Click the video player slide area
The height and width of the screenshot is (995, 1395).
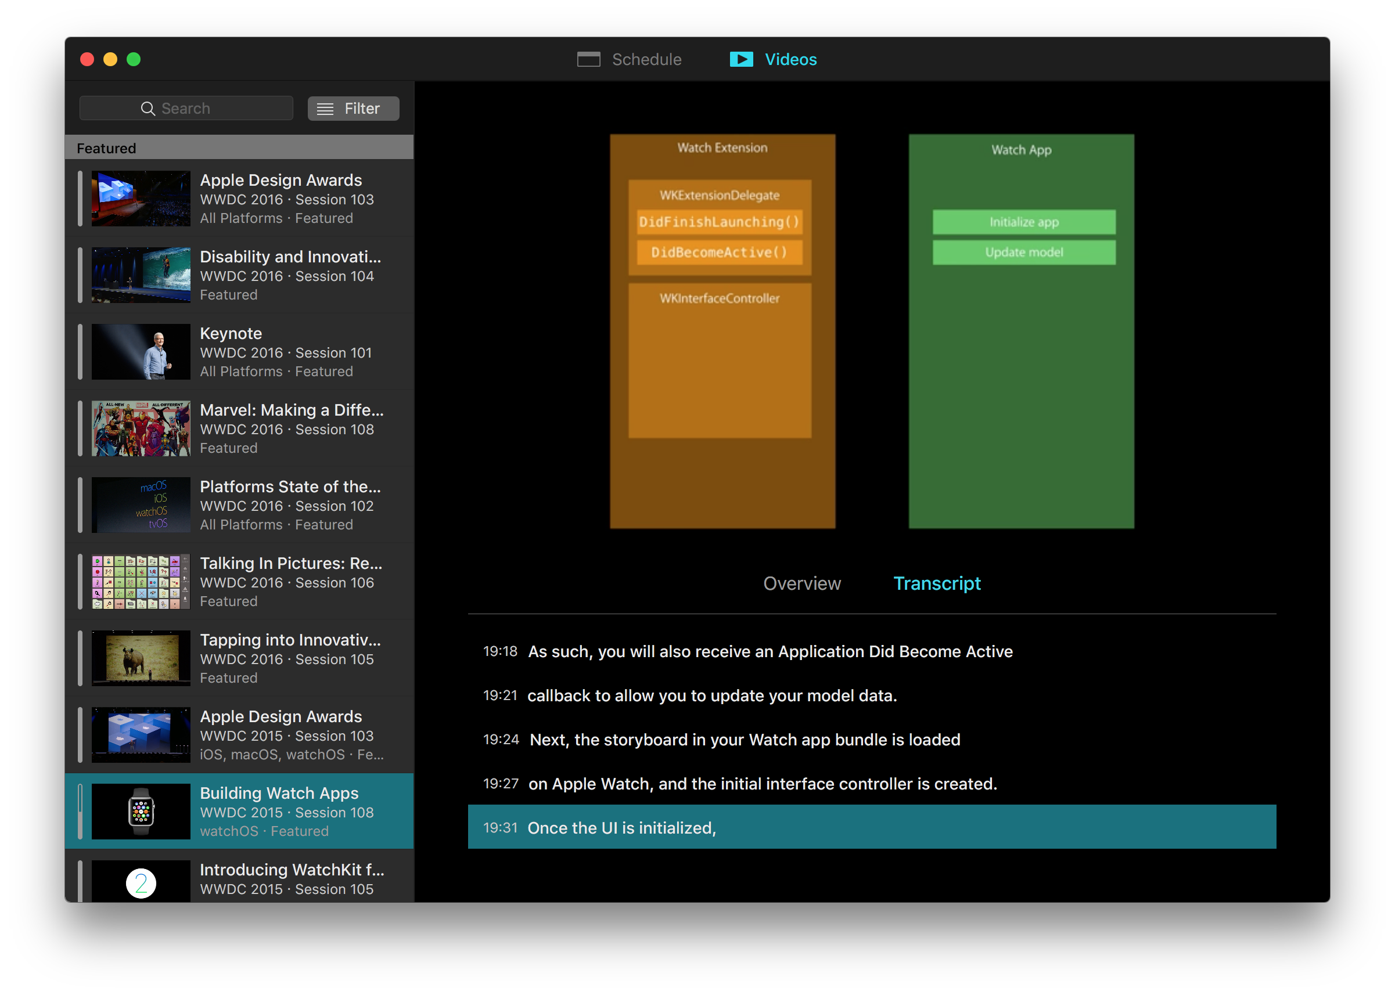pos(872,331)
